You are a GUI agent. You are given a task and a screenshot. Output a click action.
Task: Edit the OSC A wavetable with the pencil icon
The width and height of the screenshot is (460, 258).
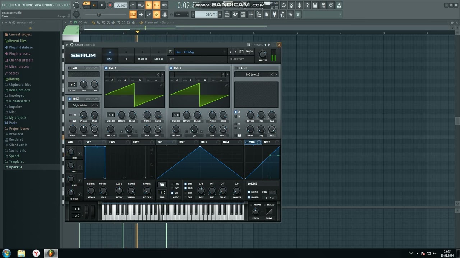161,86
